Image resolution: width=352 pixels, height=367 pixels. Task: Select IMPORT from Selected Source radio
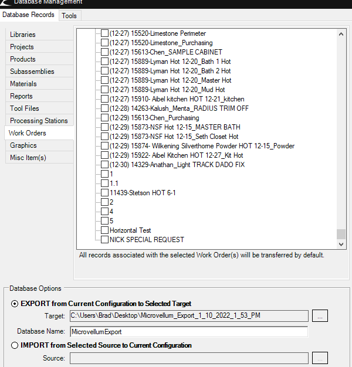[x=15, y=345]
